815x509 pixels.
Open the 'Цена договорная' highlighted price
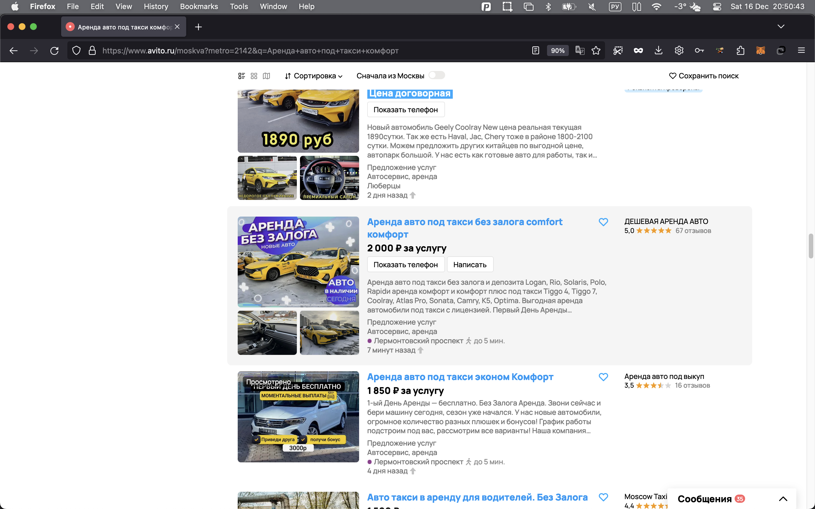coord(410,93)
